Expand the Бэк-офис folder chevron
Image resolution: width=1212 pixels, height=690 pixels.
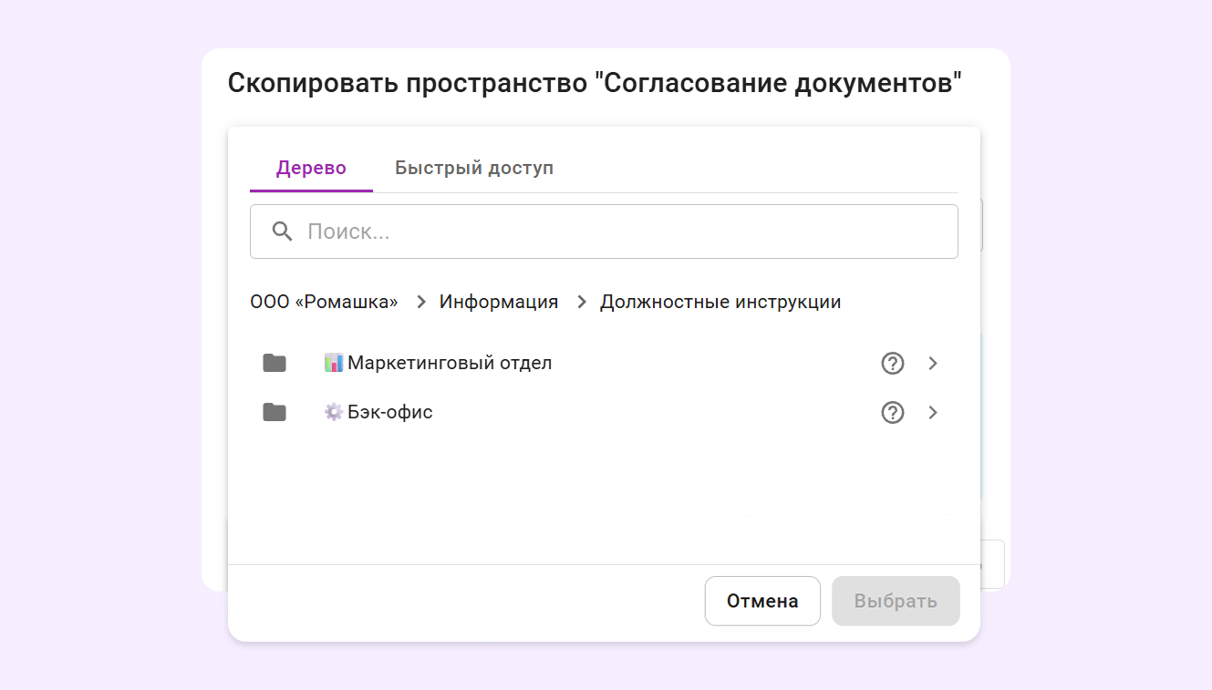pyautogui.click(x=933, y=412)
